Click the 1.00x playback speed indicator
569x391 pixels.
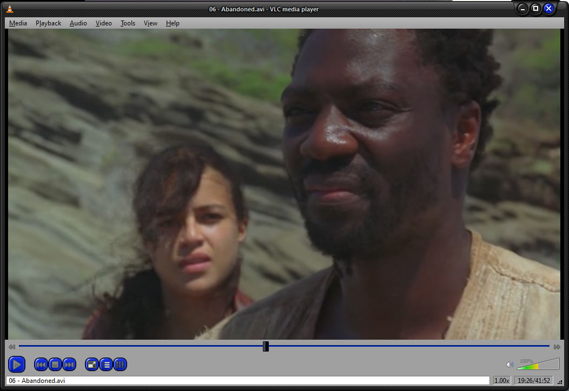(502, 381)
